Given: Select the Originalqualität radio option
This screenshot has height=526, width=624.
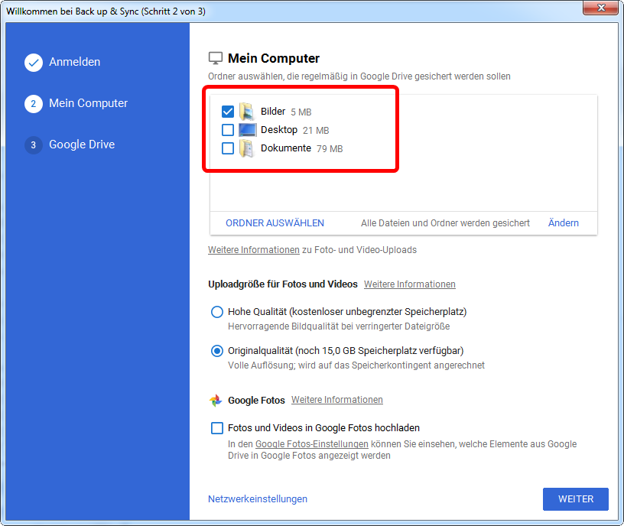Looking at the screenshot, I should pos(217,351).
